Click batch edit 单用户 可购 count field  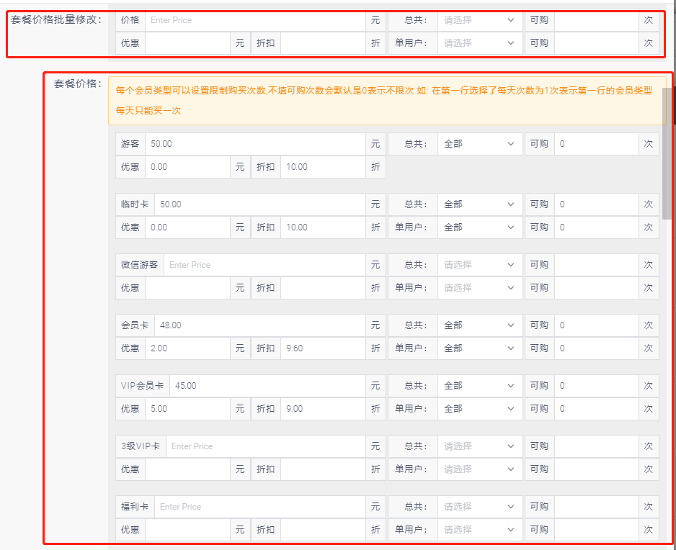[x=597, y=43]
